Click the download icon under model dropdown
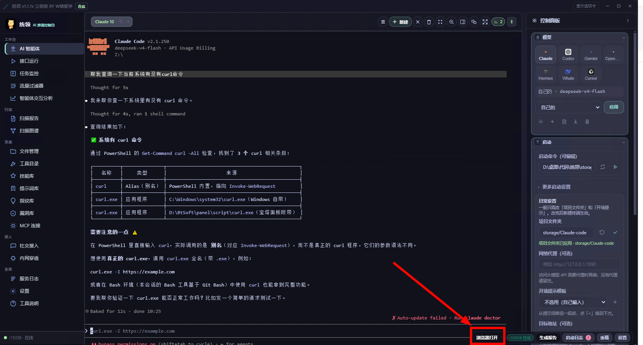 coord(576,122)
